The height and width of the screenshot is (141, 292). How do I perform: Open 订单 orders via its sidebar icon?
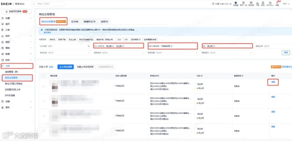(x=2, y=30)
